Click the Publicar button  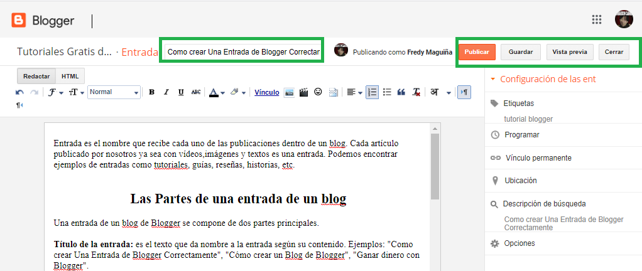click(477, 52)
